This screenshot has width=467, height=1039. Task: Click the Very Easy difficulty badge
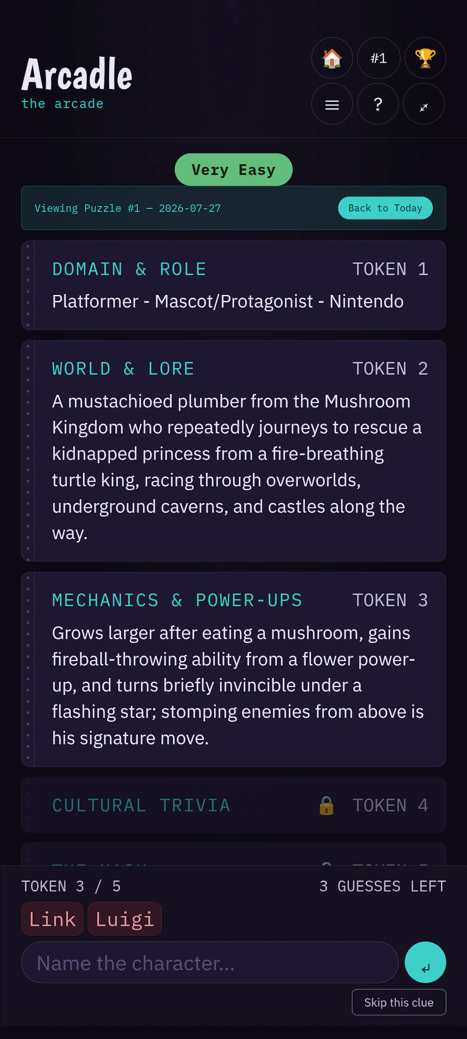click(x=233, y=170)
